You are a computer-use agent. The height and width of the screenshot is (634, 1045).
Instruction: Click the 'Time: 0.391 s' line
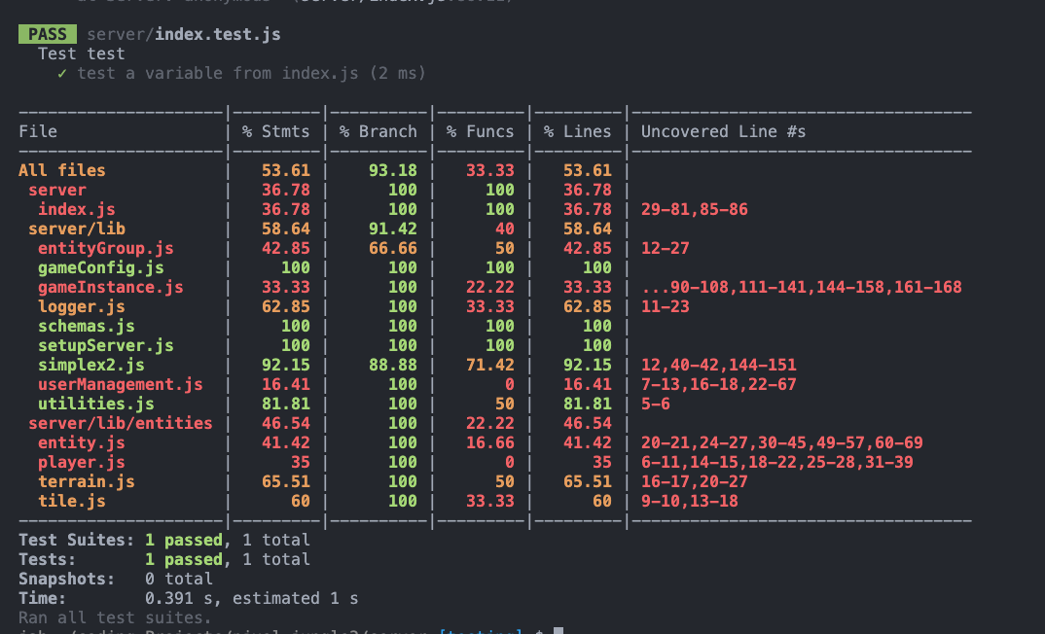188,598
